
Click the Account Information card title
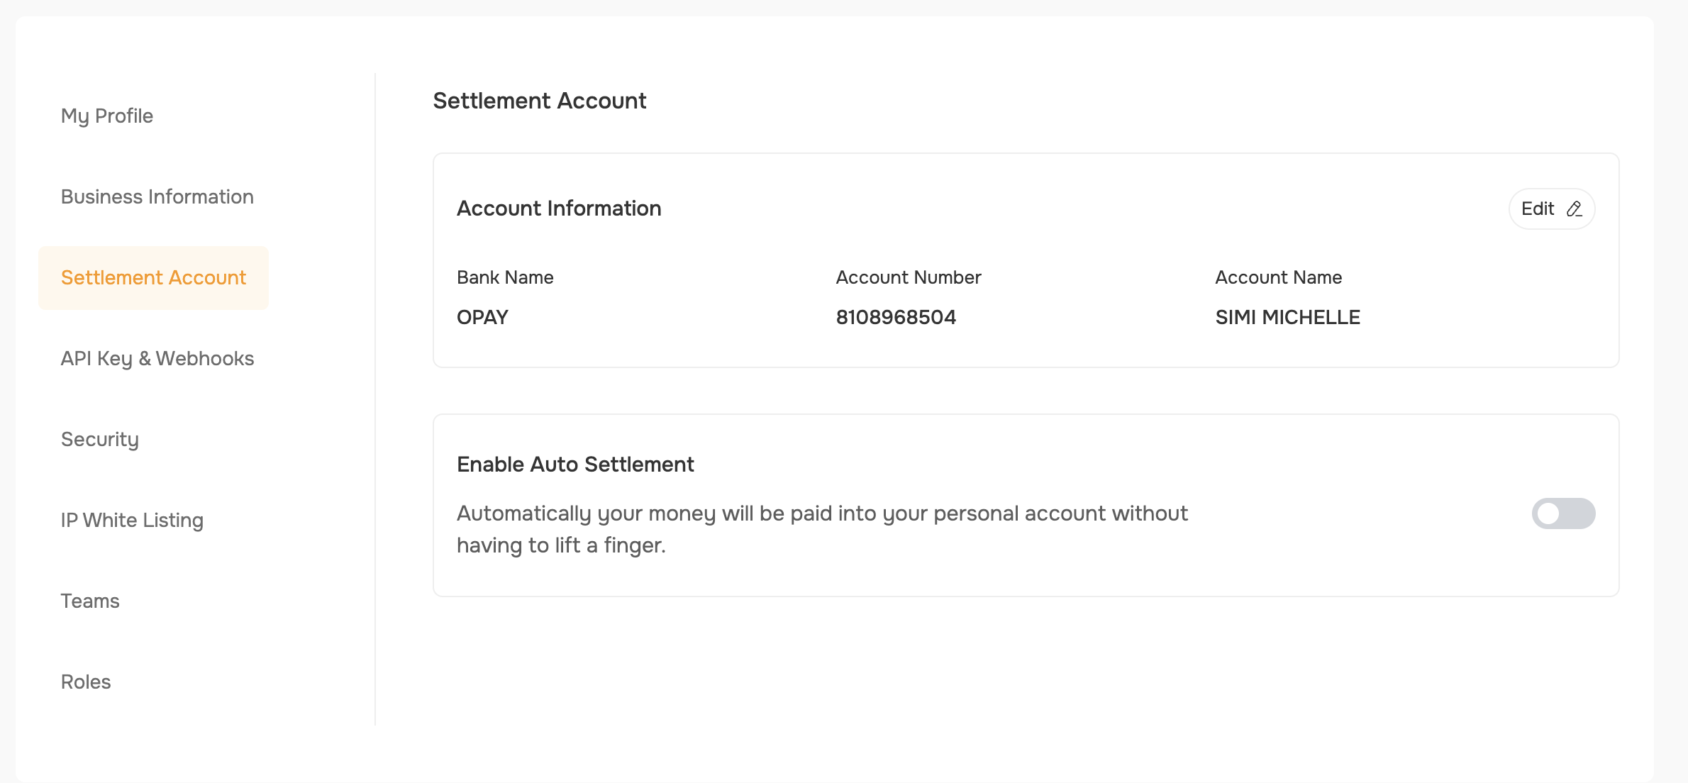point(559,209)
